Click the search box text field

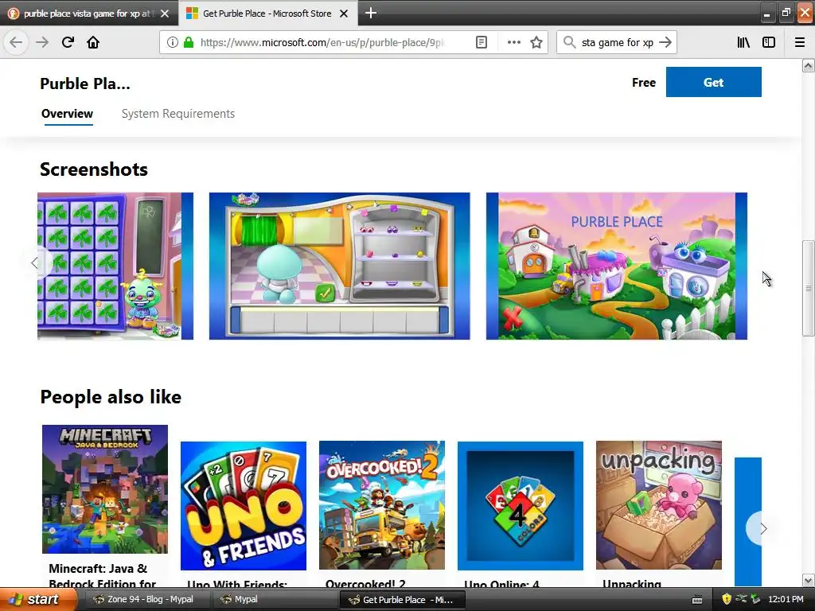617,42
